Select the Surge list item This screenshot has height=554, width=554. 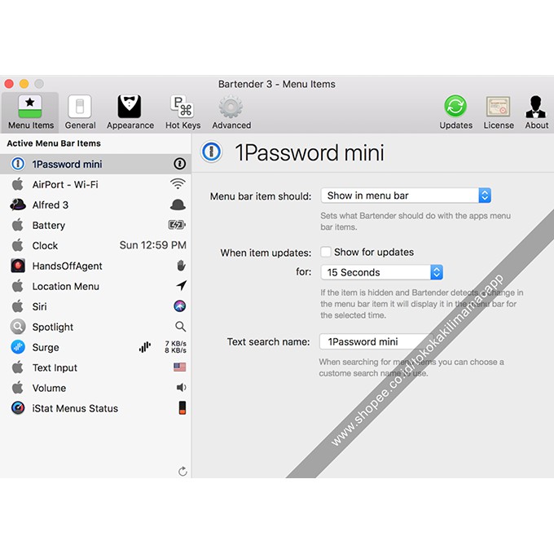coord(95,347)
